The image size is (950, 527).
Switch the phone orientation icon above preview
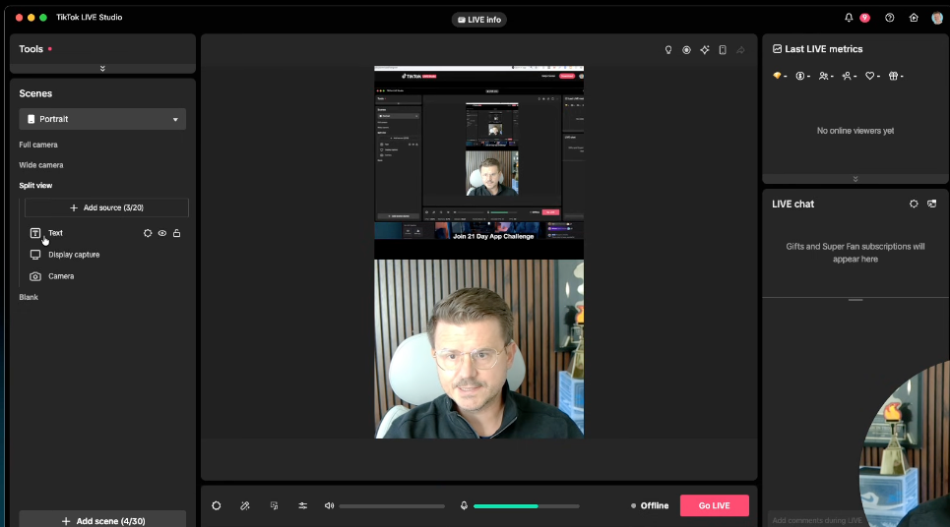723,50
